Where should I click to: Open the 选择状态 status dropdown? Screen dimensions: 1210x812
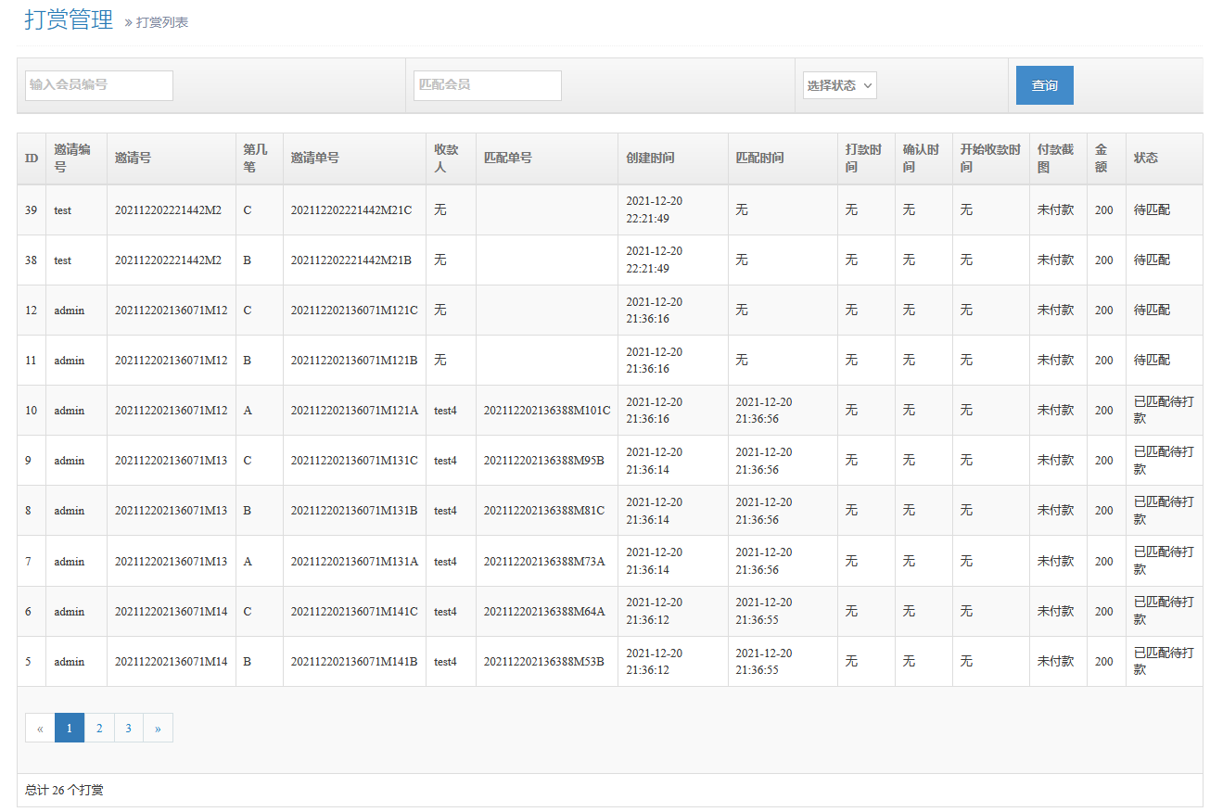pyautogui.click(x=839, y=85)
